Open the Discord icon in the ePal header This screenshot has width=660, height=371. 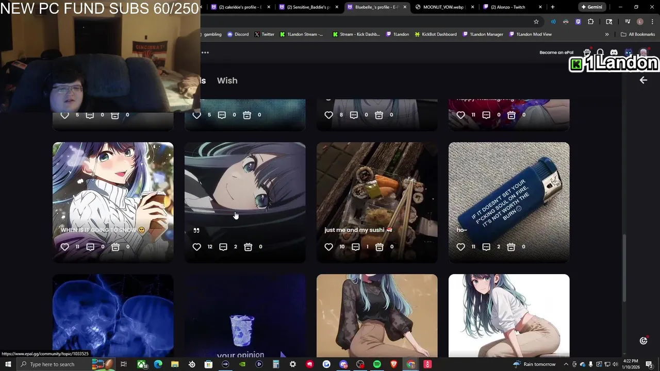[x=614, y=53]
